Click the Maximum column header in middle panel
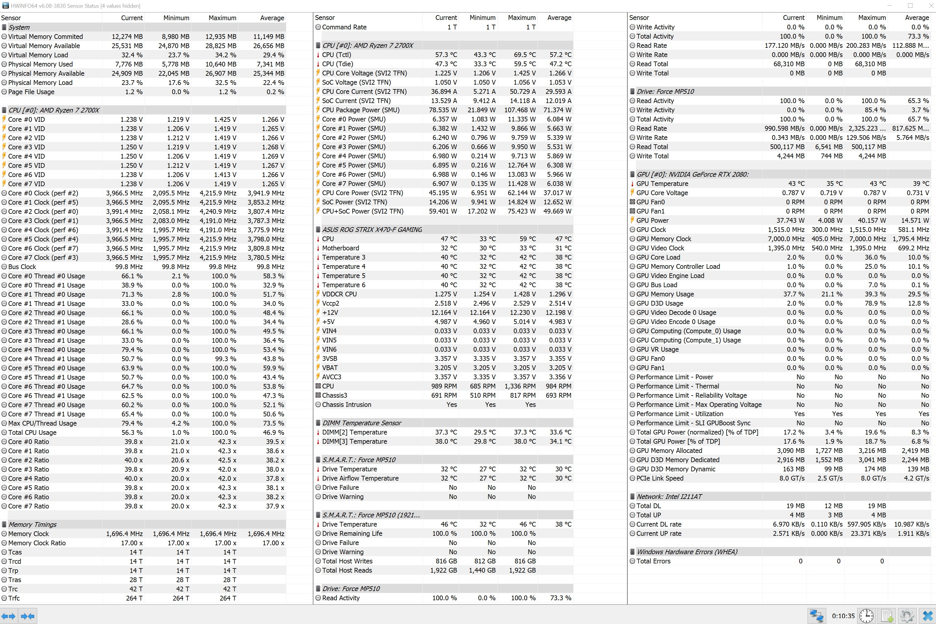This screenshot has width=936, height=624. pos(522,18)
